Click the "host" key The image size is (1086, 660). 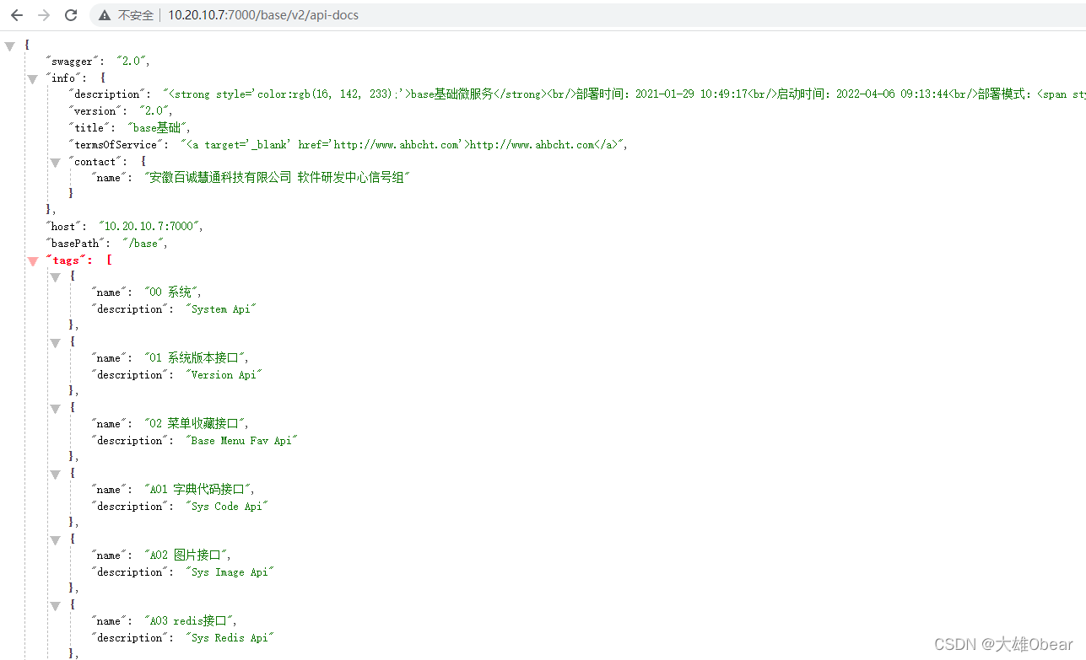point(66,226)
